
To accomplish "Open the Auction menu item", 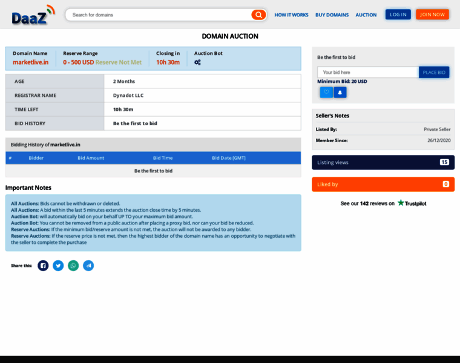I will [x=366, y=15].
